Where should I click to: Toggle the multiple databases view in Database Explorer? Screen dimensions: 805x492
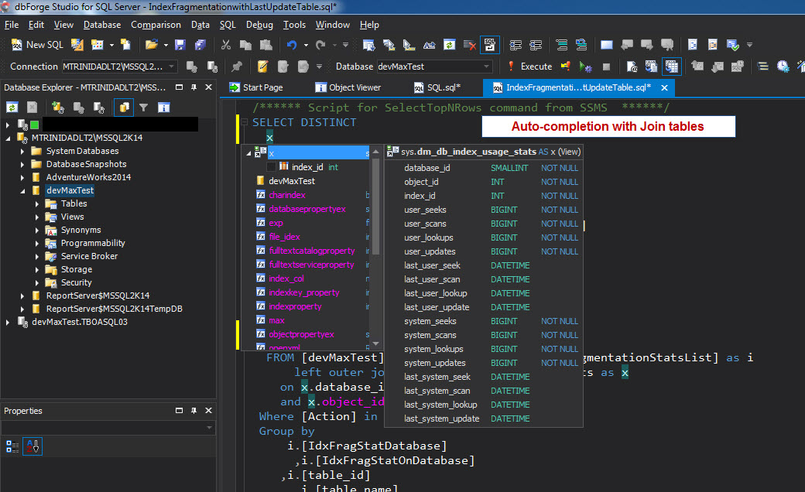[x=124, y=108]
